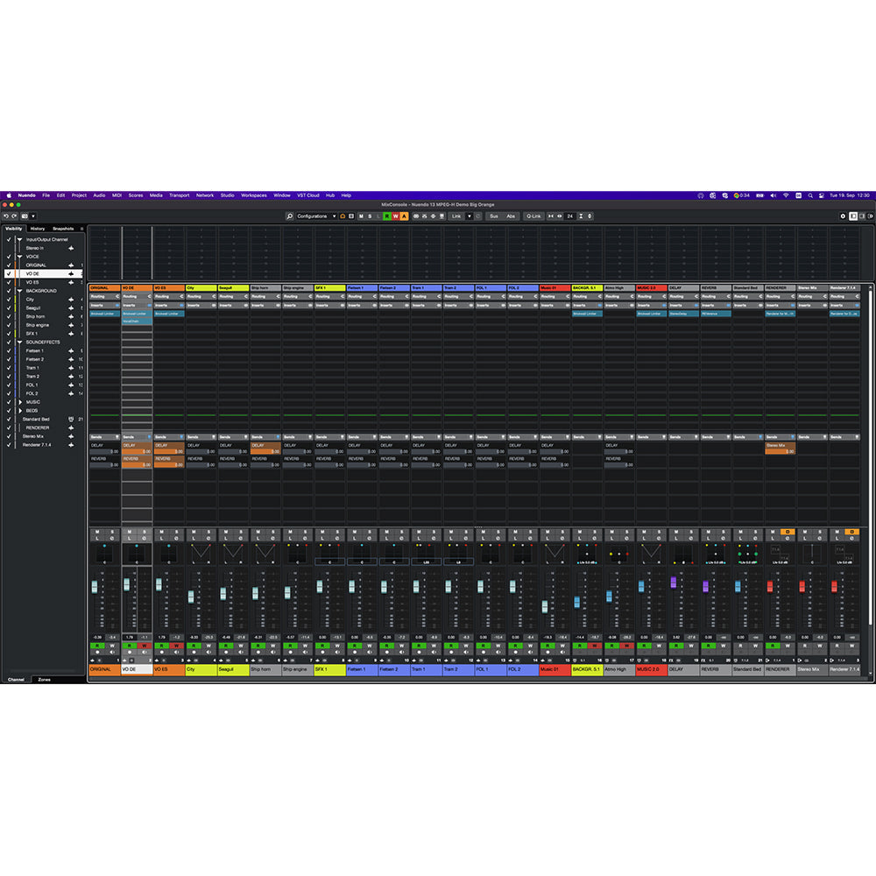Open the MixConsole setup gear icon
Viewport: 876px width, 876px height.
click(843, 216)
